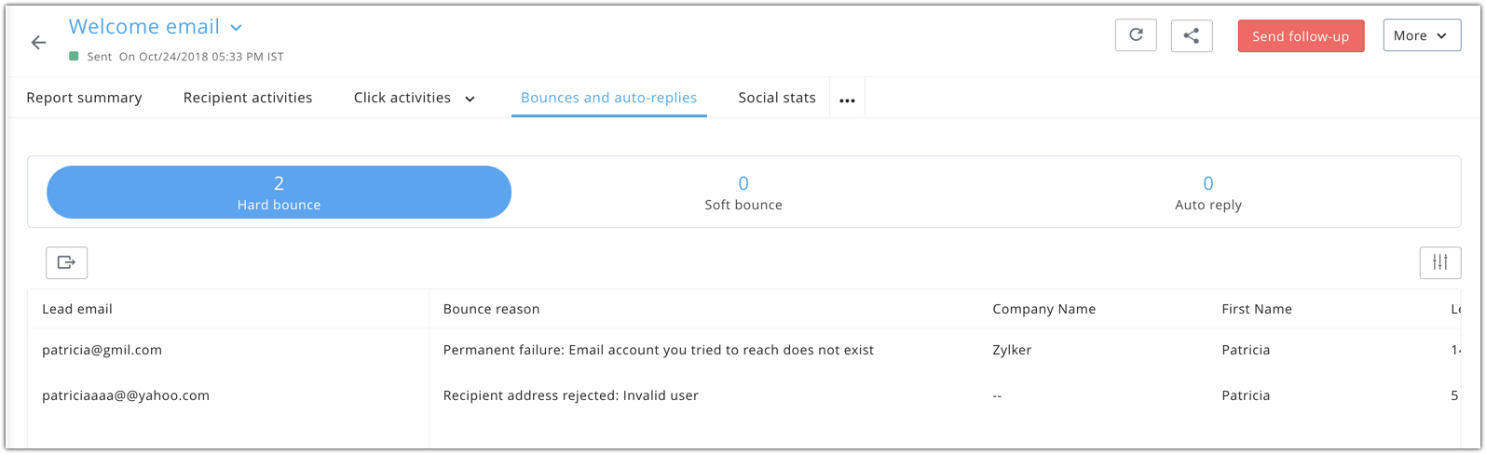
Task: Open the column customization settings icon
Action: tap(1439, 262)
